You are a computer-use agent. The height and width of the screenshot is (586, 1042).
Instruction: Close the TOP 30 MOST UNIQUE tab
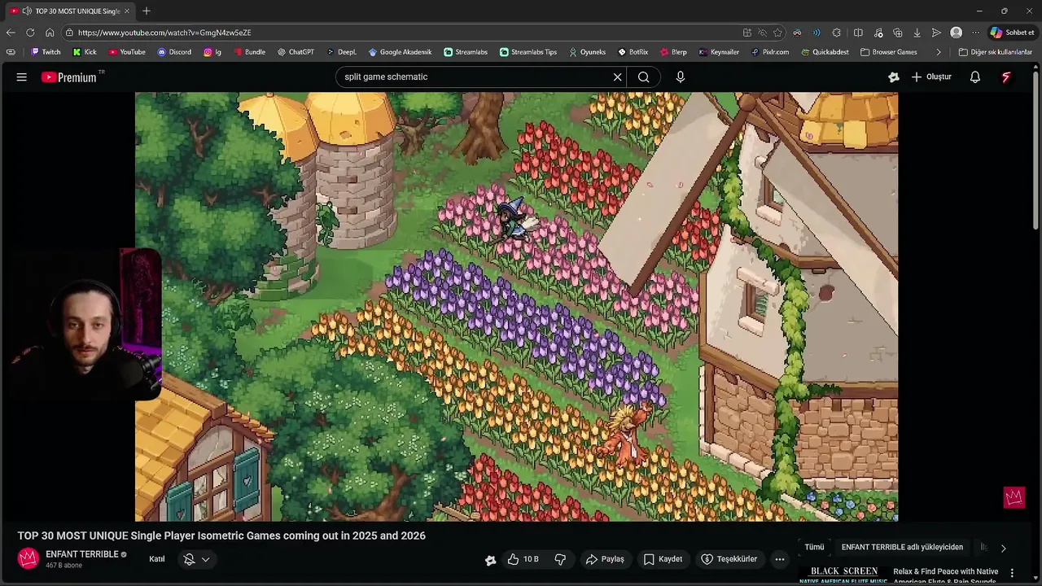(x=127, y=11)
